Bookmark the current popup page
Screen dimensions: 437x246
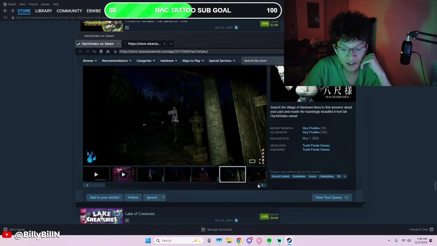(101, 52)
